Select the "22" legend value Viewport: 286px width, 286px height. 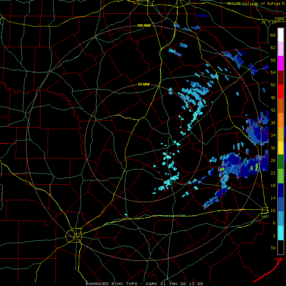click(x=273, y=173)
